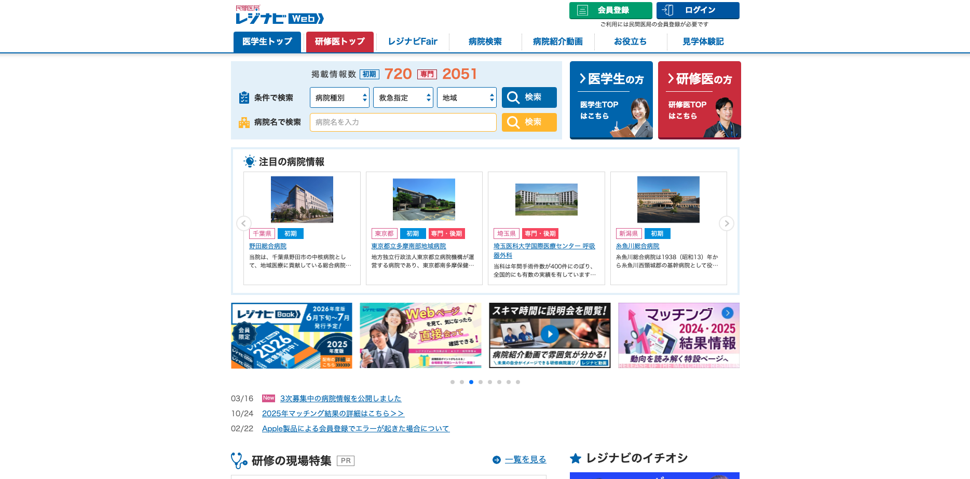
Task: Play the hospital introduction video banner
Action: click(x=550, y=335)
